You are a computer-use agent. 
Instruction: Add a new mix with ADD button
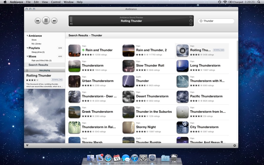[60, 56]
